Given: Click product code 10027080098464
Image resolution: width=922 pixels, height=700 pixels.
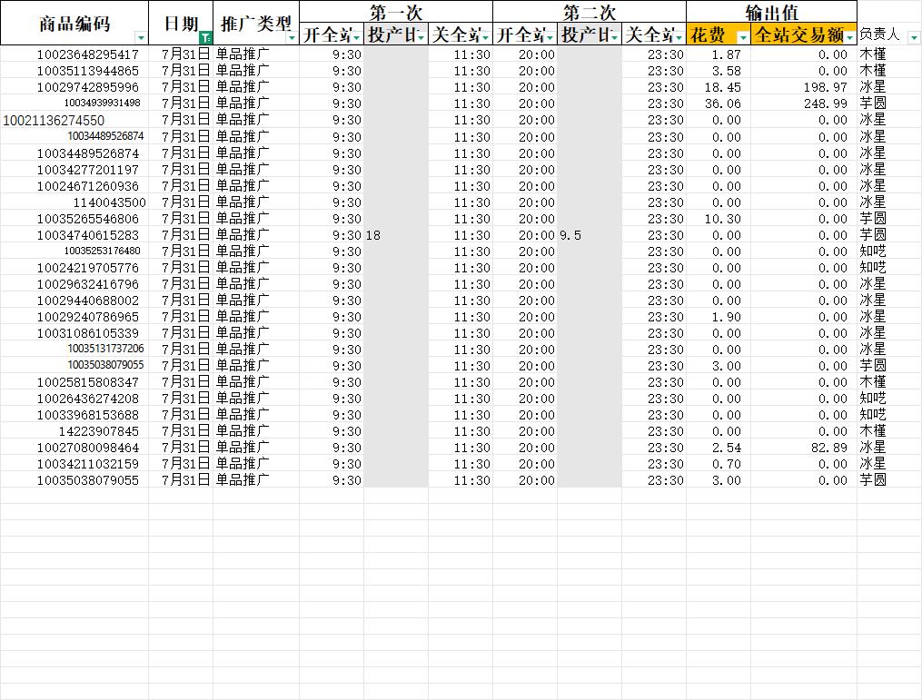Looking at the screenshot, I should pos(87,448).
